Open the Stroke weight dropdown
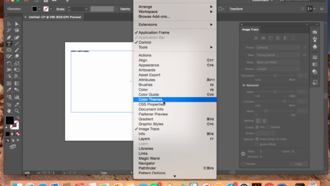The width and height of the screenshot is (330, 186). (86, 9)
